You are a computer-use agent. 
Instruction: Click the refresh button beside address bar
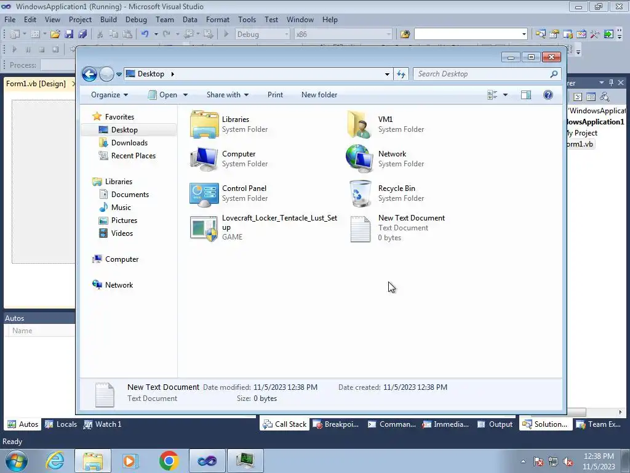tap(401, 74)
